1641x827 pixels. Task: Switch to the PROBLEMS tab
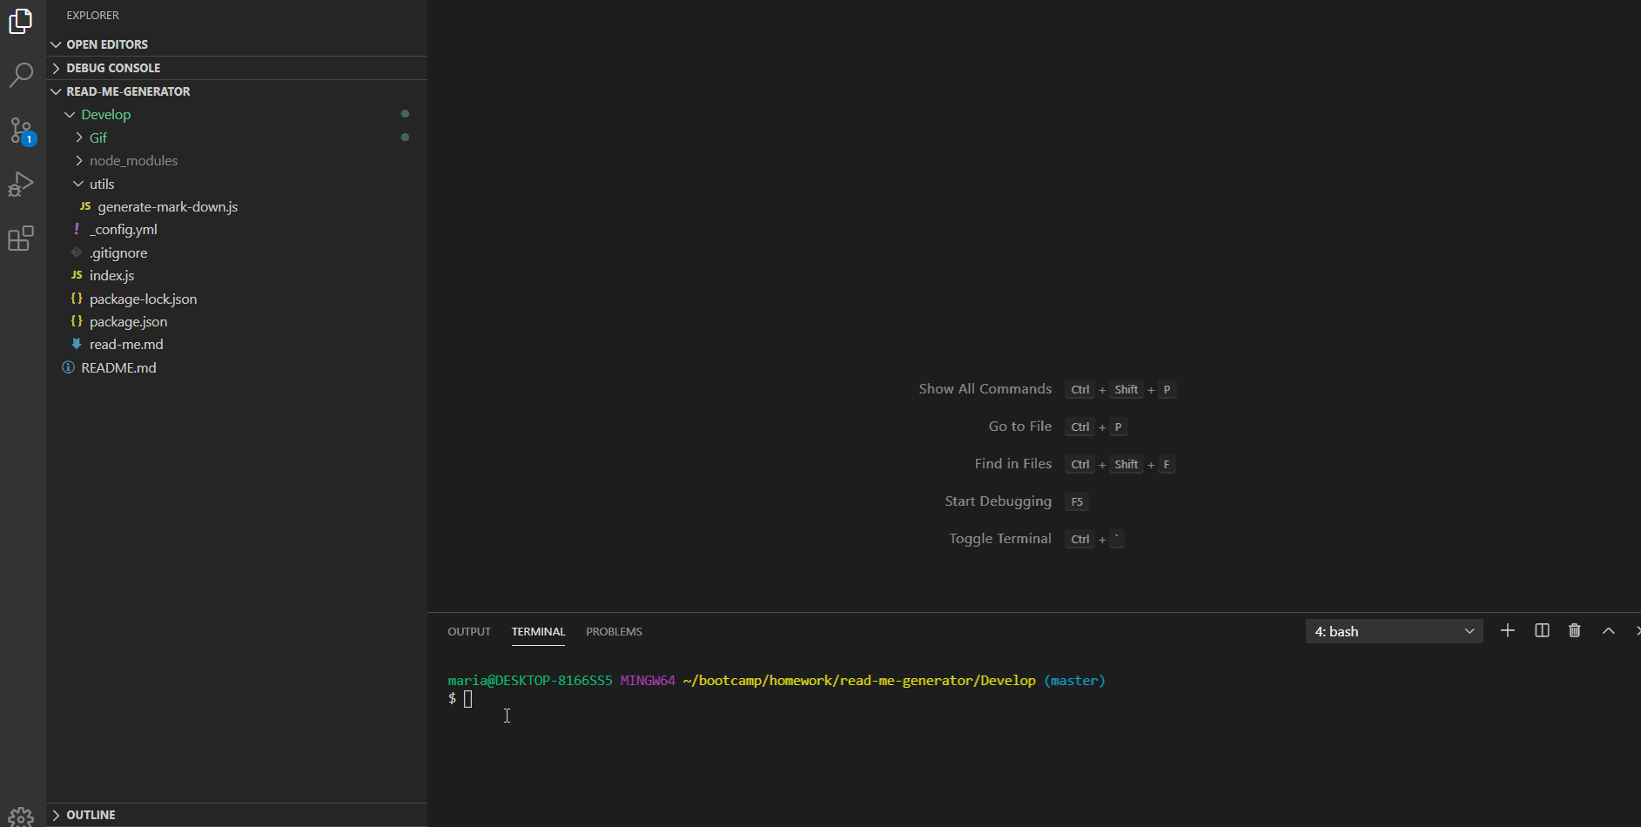[614, 632]
